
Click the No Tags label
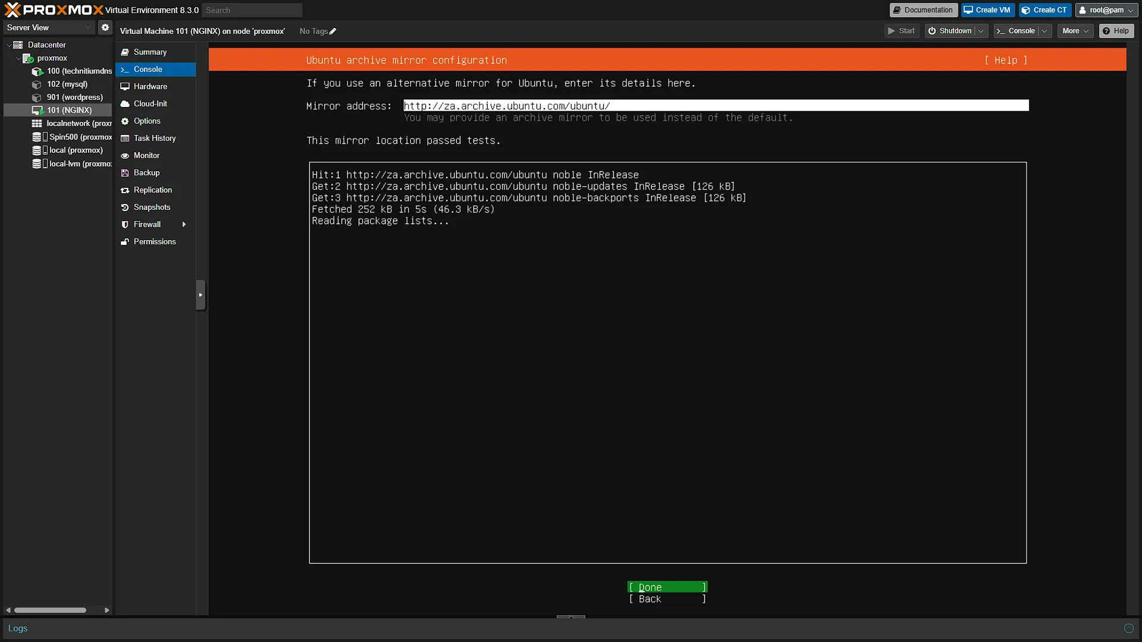313,32
